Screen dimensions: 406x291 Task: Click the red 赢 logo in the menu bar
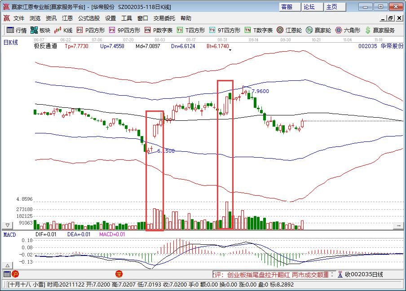click(6, 18)
